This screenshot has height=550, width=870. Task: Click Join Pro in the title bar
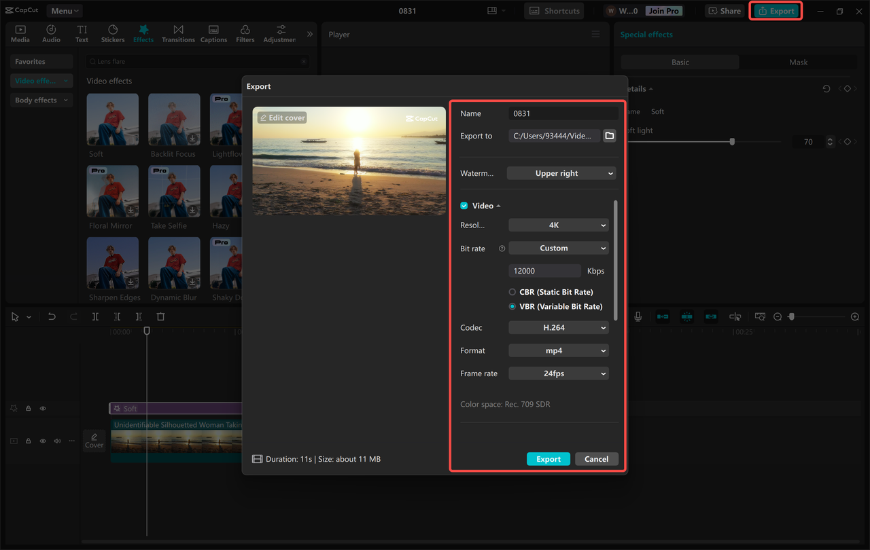(663, 10)
